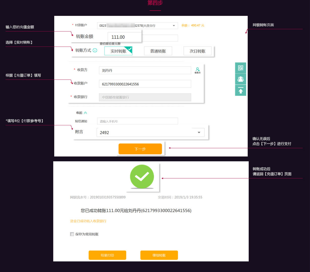The width and height of the screenshot is (310, 272).
Task: Click the 短信通知 phone number field
Action: pyautogui.click(x=137, y=121)
